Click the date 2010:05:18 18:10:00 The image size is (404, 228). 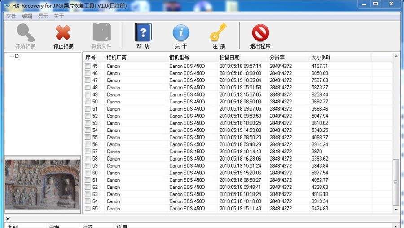(x=240, y=201)
